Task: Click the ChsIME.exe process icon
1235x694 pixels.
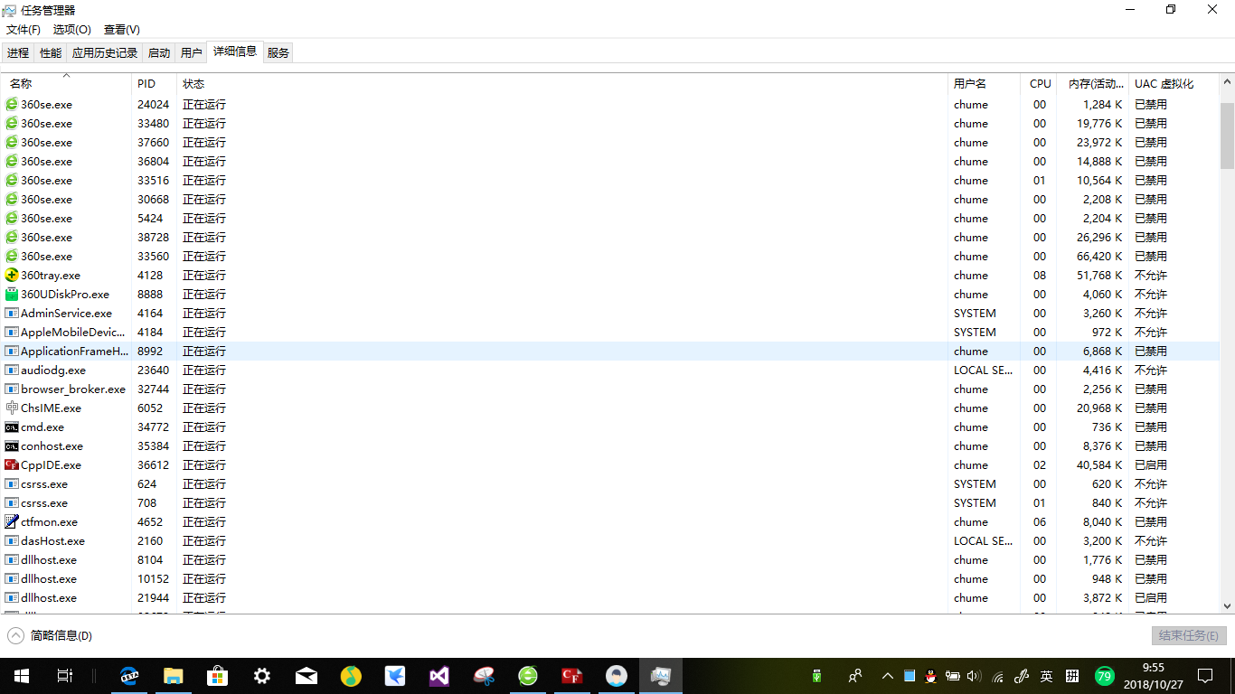Action: pos(12,408)
